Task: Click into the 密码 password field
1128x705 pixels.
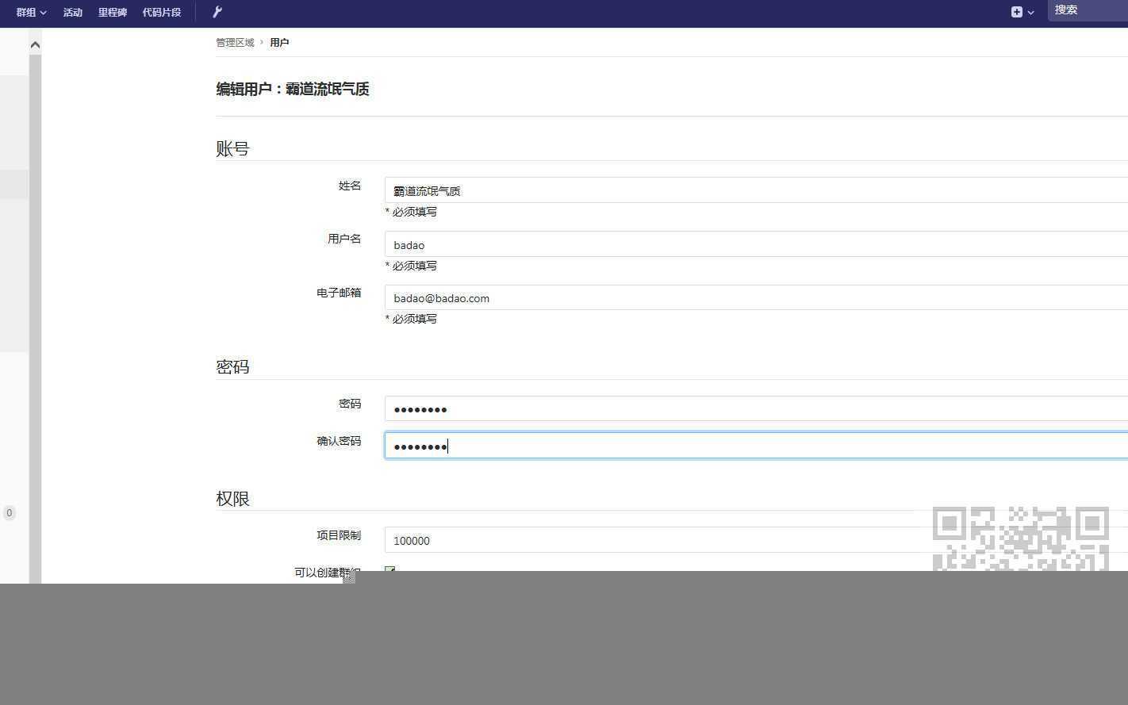Action: point(756,408)
